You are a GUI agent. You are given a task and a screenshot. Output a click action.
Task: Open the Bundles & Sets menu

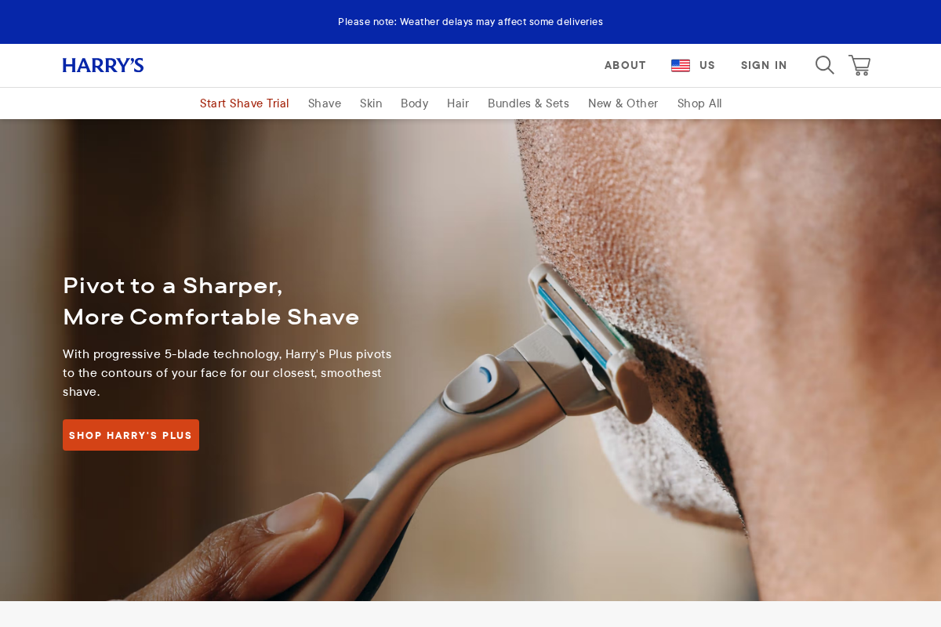(529, 103)
